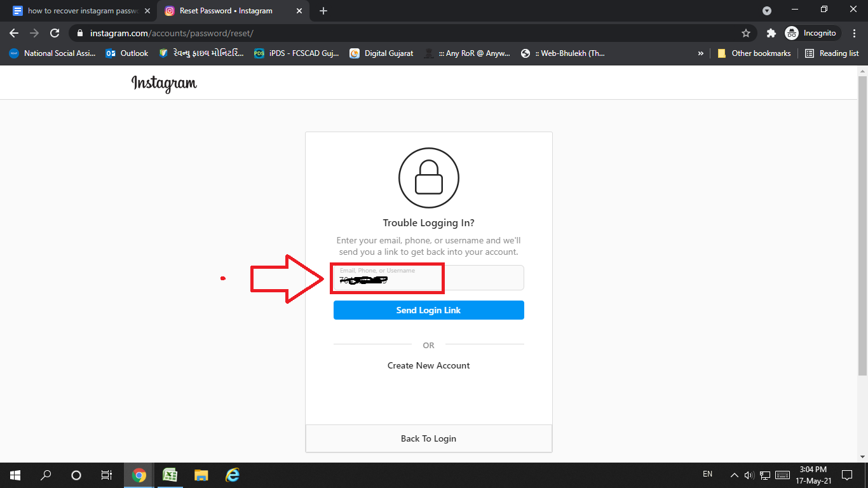Image resolution: width=868 pixels, height=488 pixels.
Task: Click the Chrome taskbar icon
Action: [139, 475]
